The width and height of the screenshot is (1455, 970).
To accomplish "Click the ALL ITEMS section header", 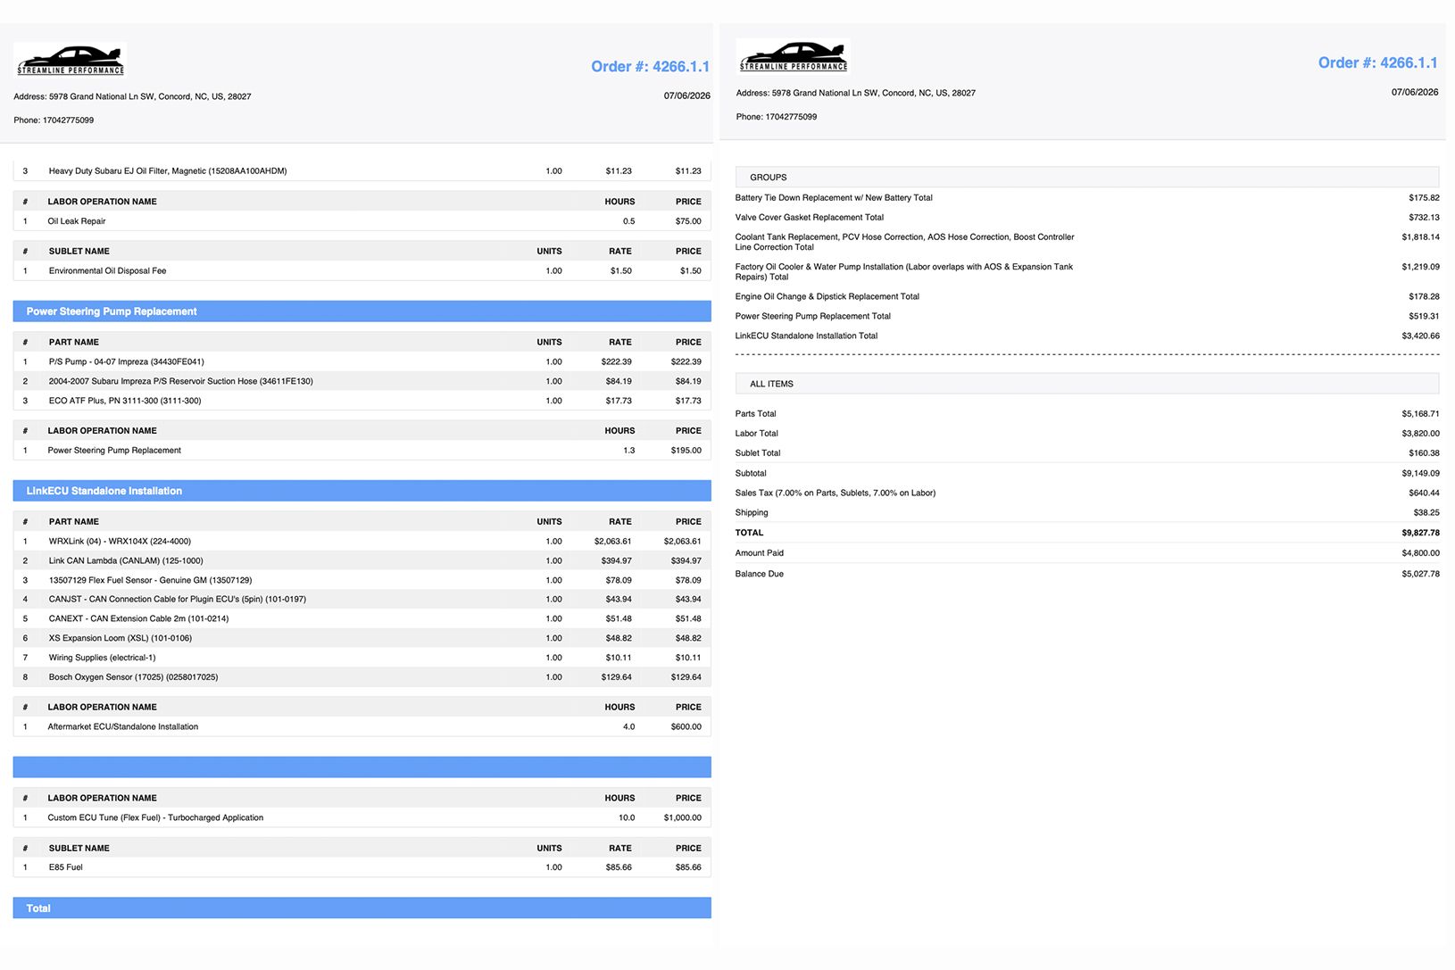I will pyautogui.click(x=1087, y=384).
